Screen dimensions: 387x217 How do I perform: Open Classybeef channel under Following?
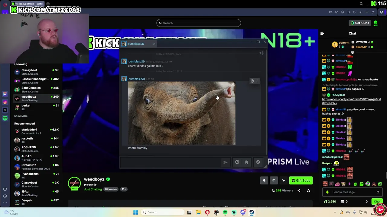tap(36, 72)
